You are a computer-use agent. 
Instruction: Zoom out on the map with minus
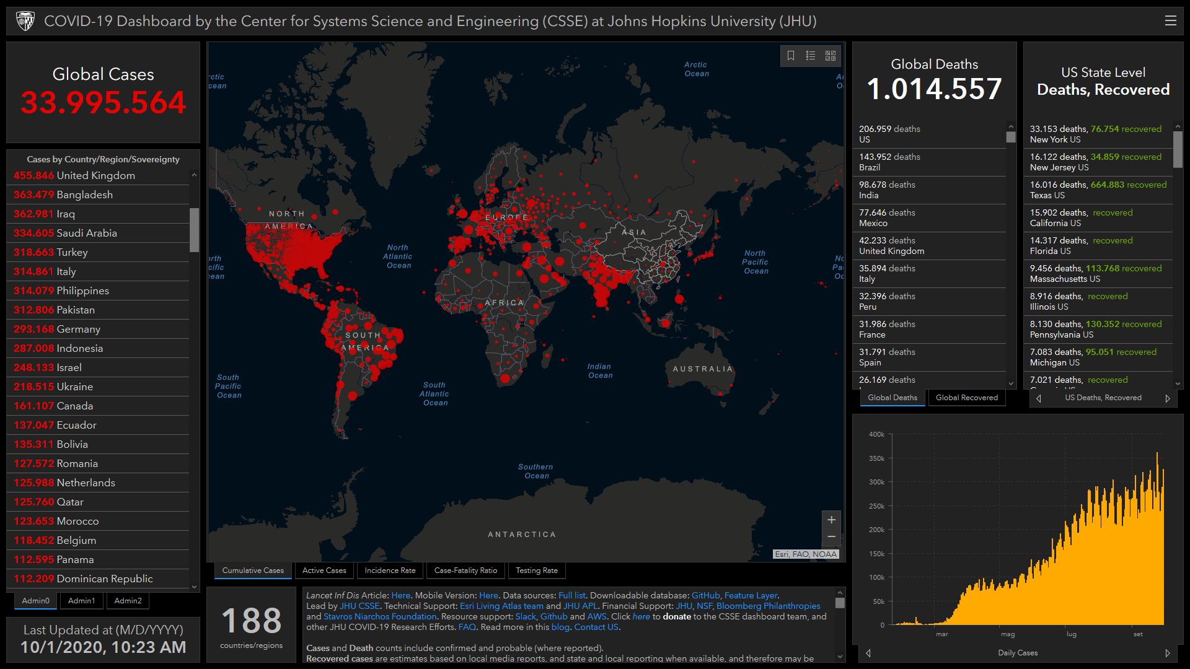click(x=832, y=536)
